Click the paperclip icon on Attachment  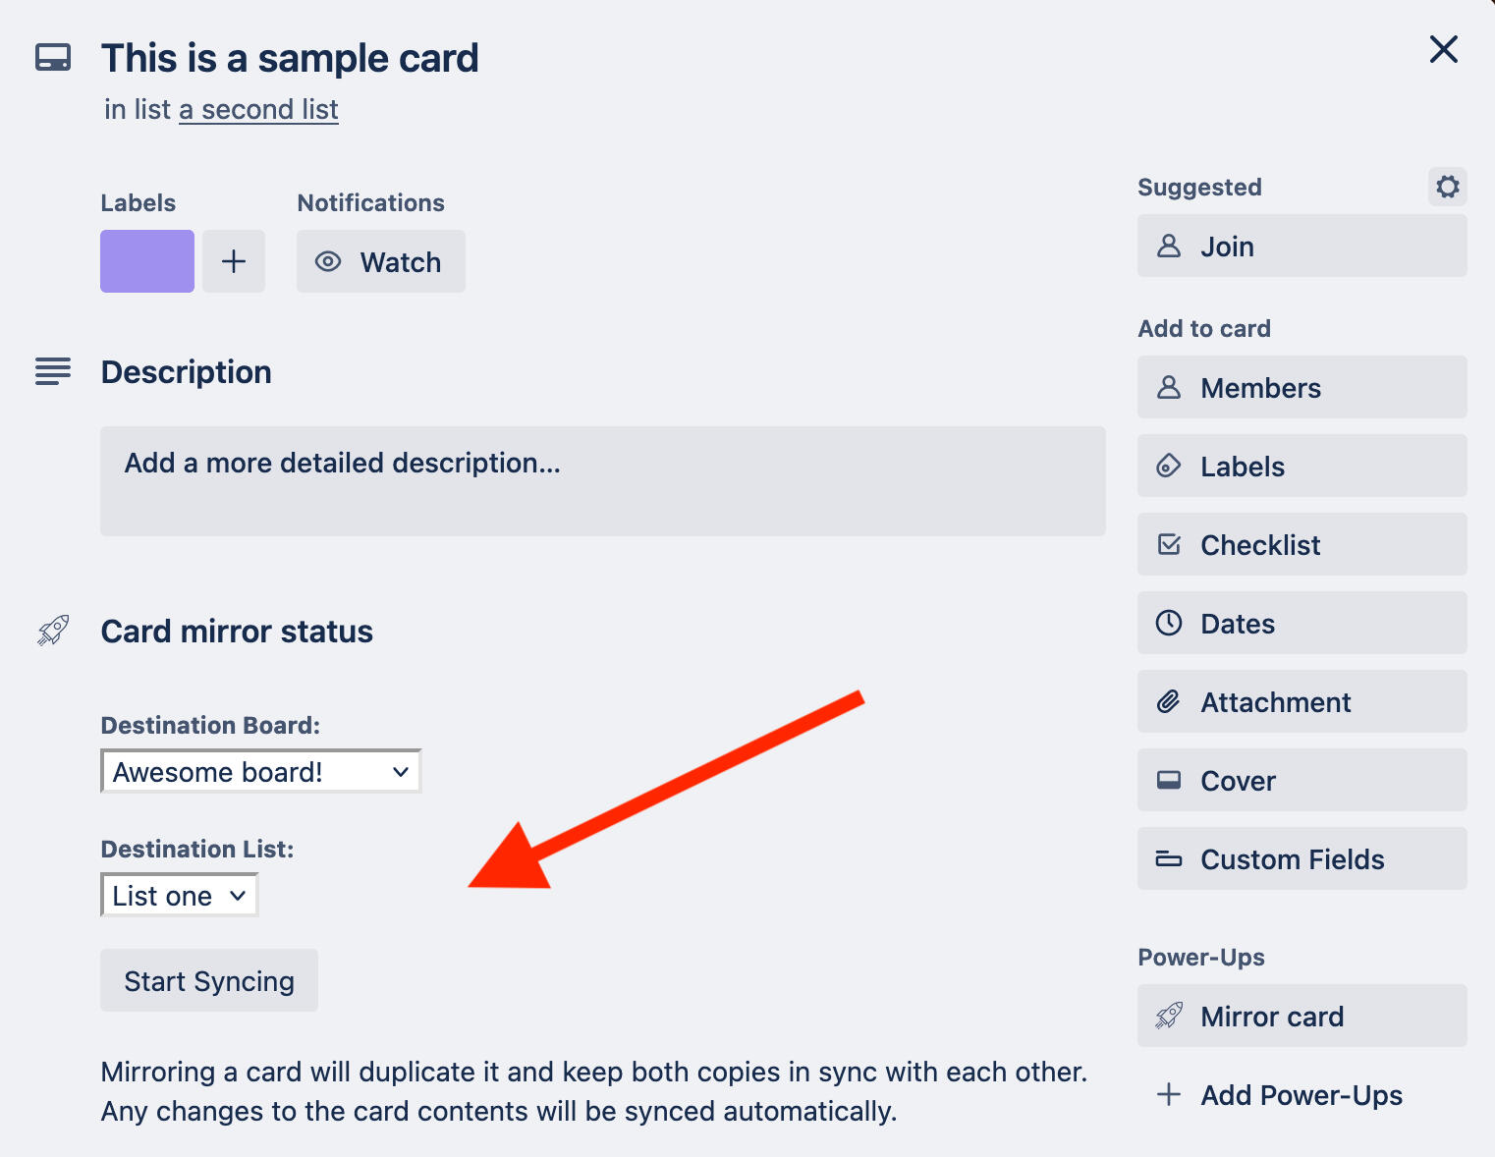[x=1169, y=701]
